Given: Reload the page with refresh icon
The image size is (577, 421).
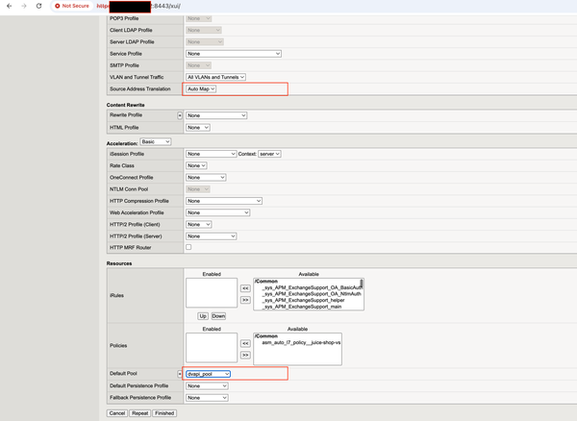Looking at the screenshot, I should pos(38,6).
